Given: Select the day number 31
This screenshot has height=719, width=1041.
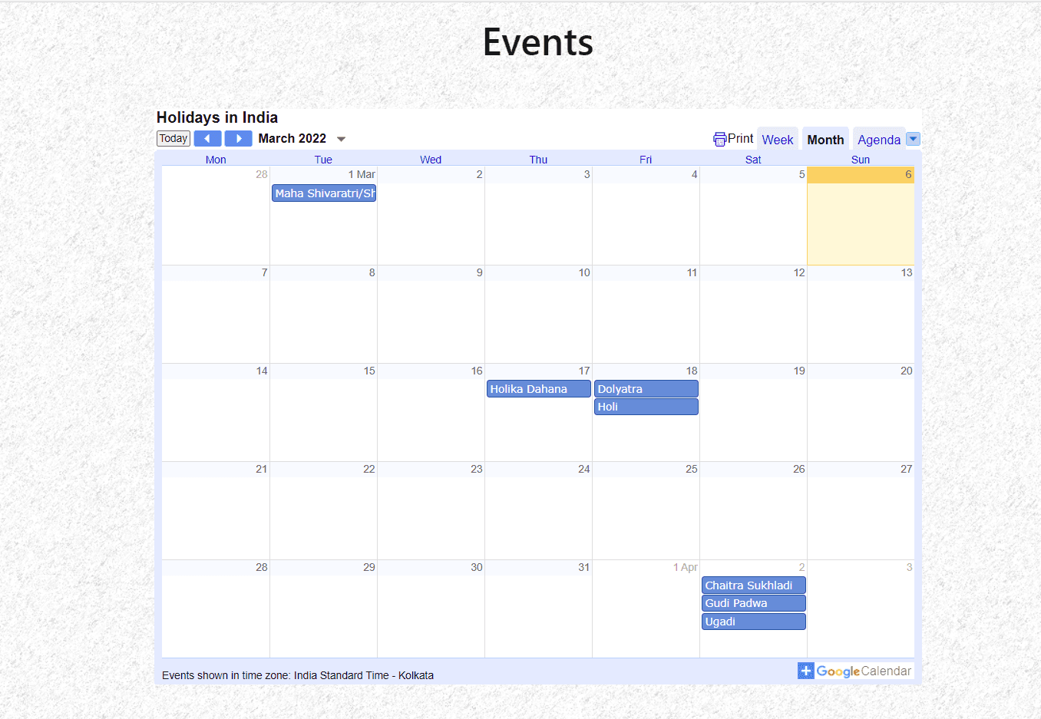Looking at the screenshot, I should click(584, 567).
